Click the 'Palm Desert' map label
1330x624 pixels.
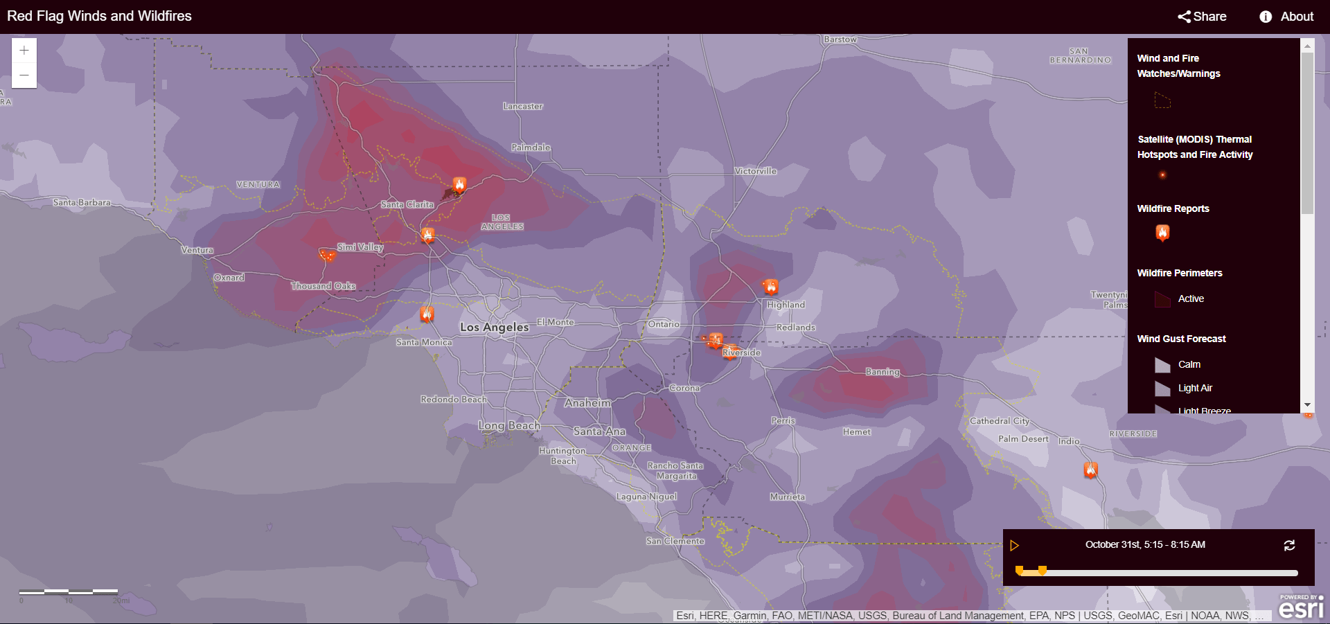[1023, 438]
